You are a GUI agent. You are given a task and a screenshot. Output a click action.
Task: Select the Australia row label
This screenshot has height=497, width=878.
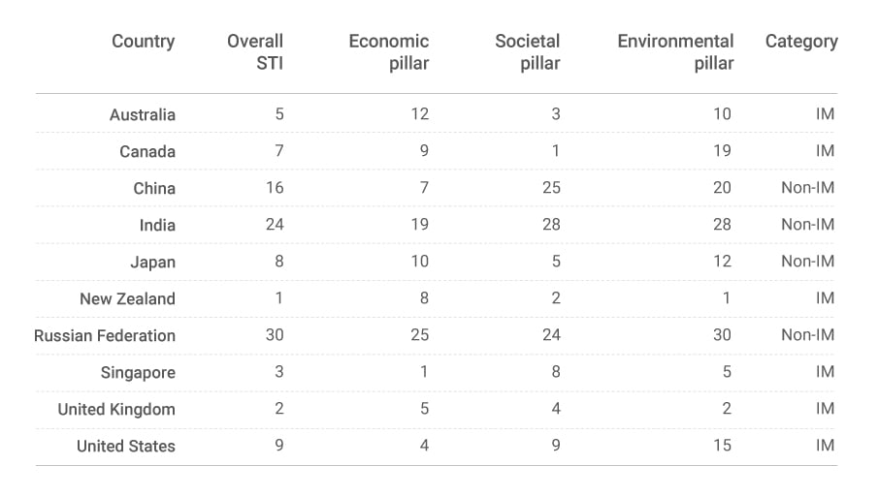(x=143, y=114)
